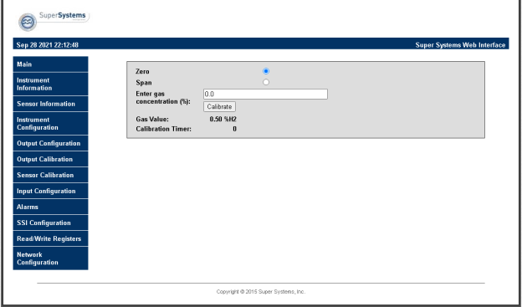Open Instrument Information page

(50, 84)
